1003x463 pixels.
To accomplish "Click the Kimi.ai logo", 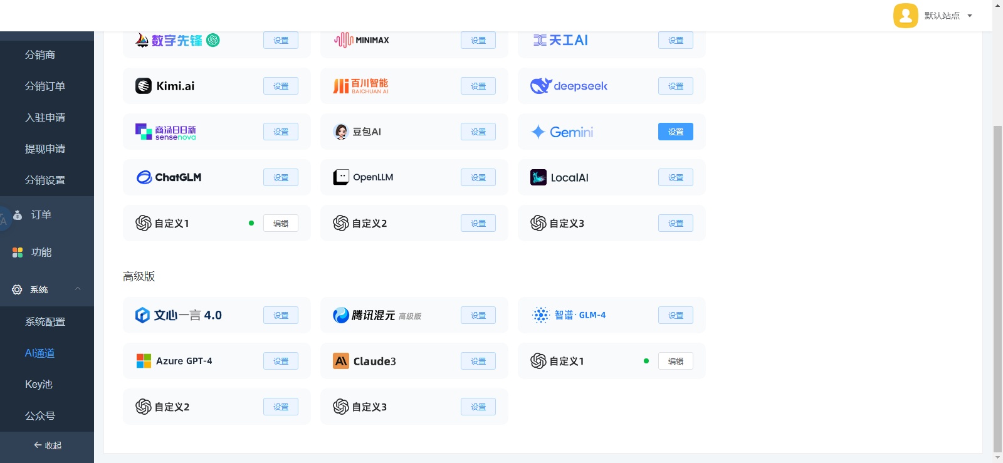I will click(x=165, y=86).
